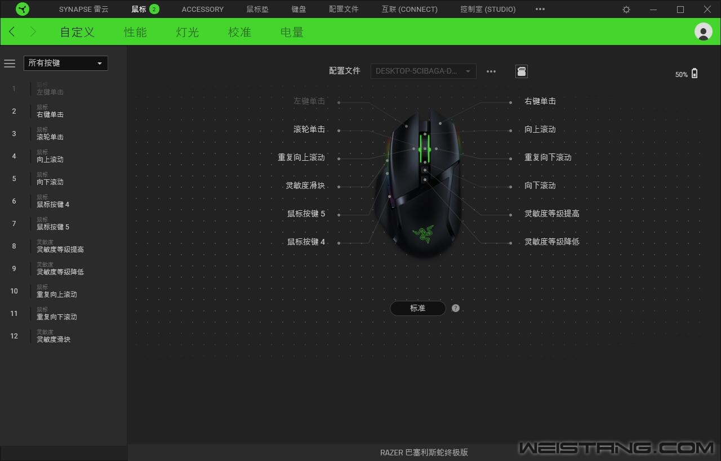Select sidebar row 6 鼠标按键 4
The width and height of the screenshot is (721, 461).
(63, 201)
